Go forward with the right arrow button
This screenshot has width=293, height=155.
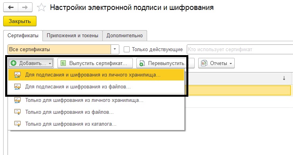click(x=25, y=7)
